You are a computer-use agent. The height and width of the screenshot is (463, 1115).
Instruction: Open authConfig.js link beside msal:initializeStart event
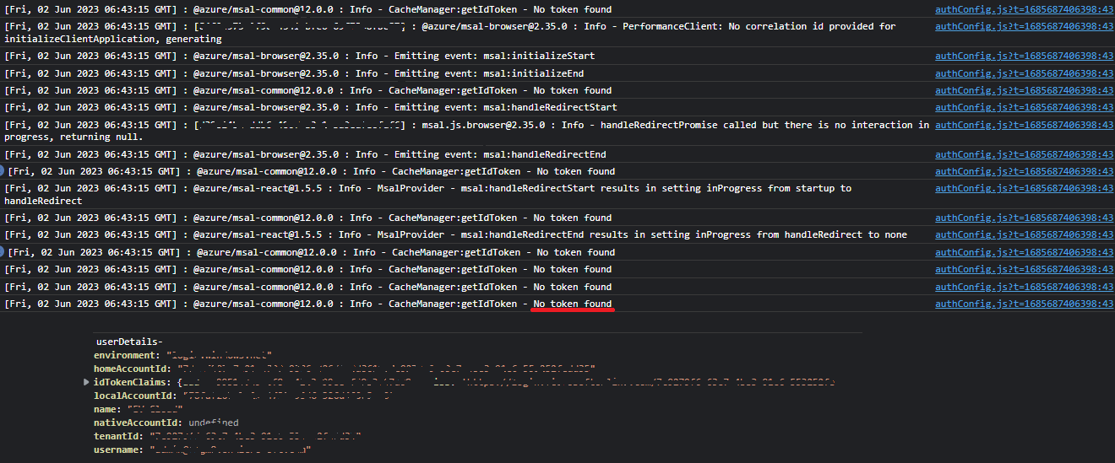1024,56
